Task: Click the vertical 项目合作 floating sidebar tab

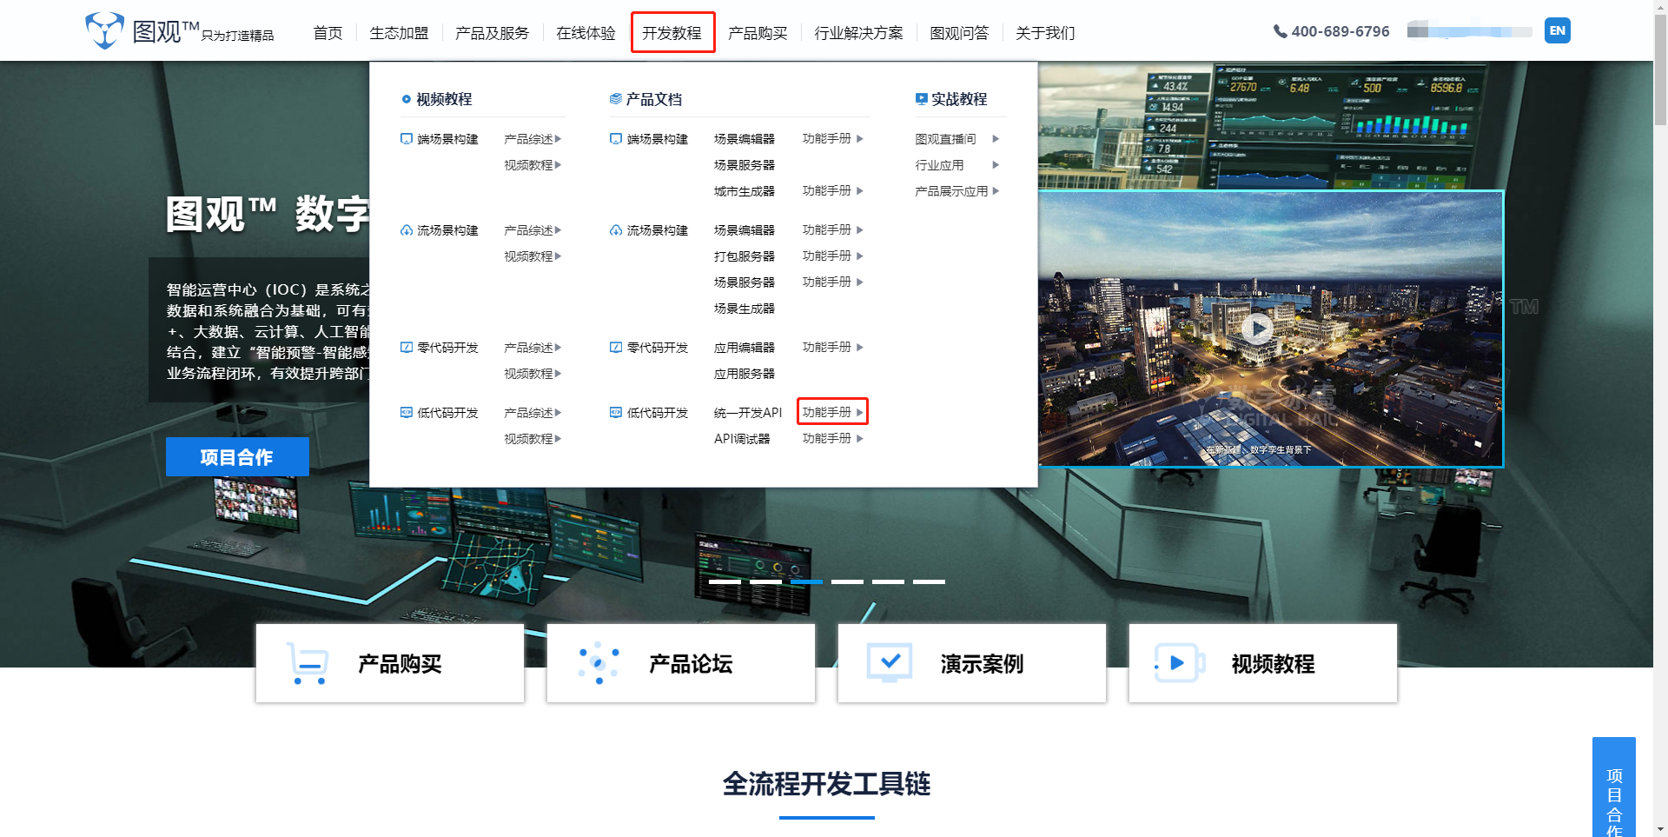Action: (1614, 787)
